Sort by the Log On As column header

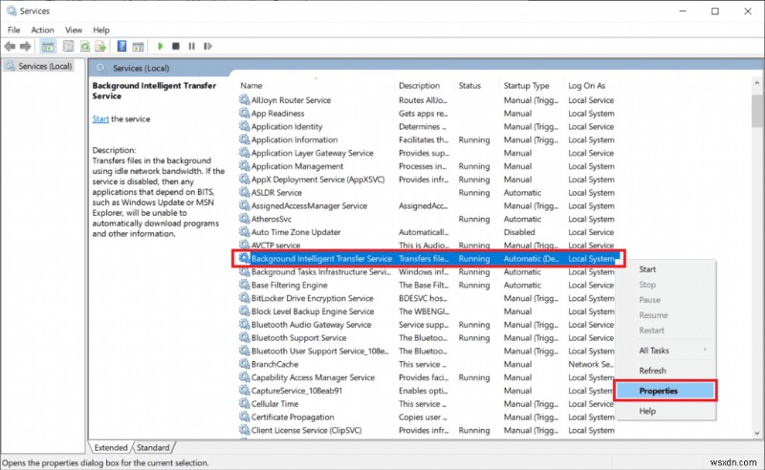592,85
